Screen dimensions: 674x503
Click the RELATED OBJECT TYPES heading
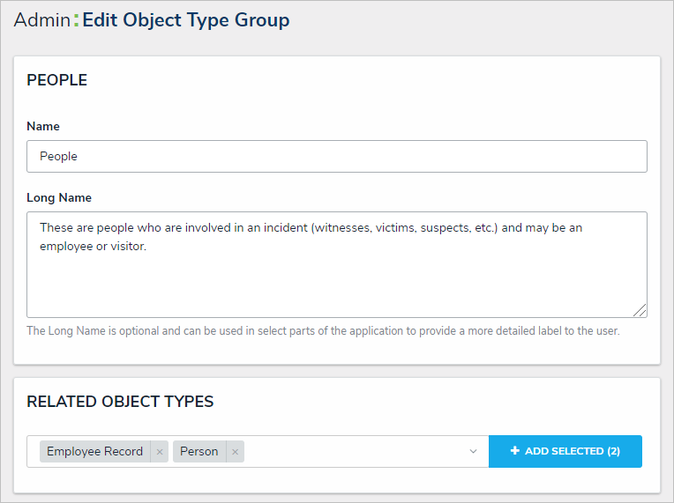point(120,402)
